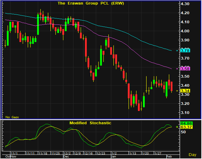Click the arrow marker beside 63.37 stochastic value
The height and width of the screenshot is (159, 202).
coord(177,127)
